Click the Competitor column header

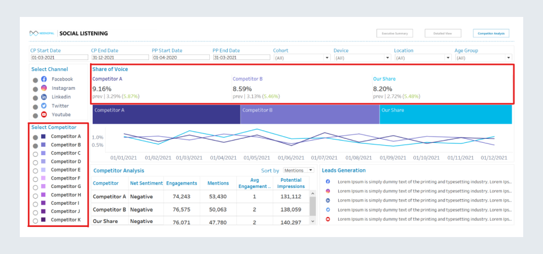(x=106, y=183)
